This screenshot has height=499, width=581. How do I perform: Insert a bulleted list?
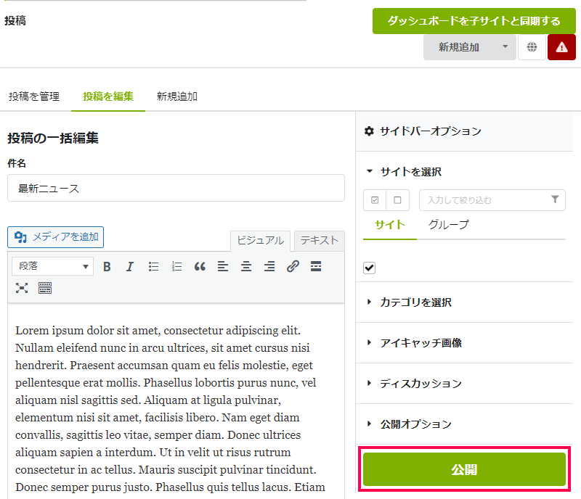(153, 266)
